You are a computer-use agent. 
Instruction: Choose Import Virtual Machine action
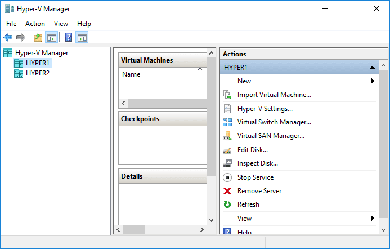pos(274,95)
